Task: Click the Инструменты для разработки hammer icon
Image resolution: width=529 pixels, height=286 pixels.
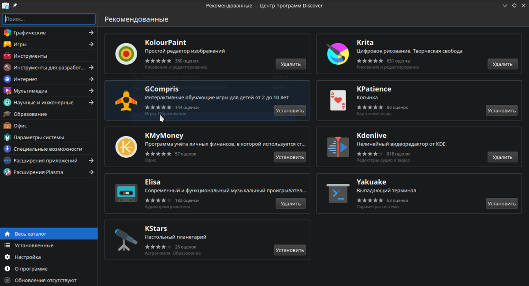Action: pos(7,67)
